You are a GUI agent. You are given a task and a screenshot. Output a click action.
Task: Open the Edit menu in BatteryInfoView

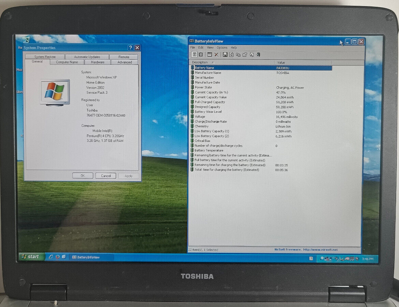pyautogui.click(x=201, y=48)
